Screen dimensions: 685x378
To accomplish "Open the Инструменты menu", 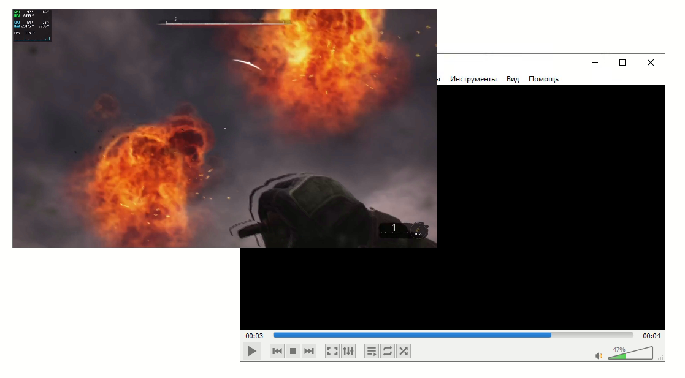I will point(473,79).
